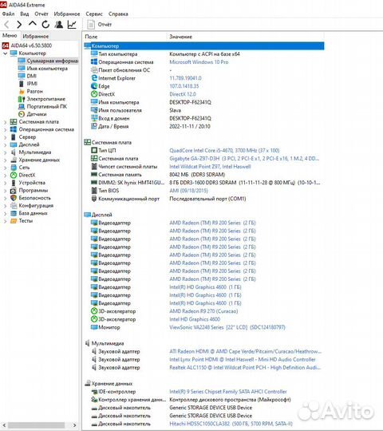
Task: Expand the Сервер tree node
Action: pyautogui.click(x=6, y=137)
